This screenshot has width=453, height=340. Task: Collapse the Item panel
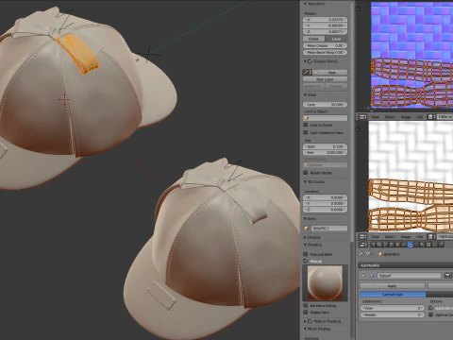(x=305, y=218)
